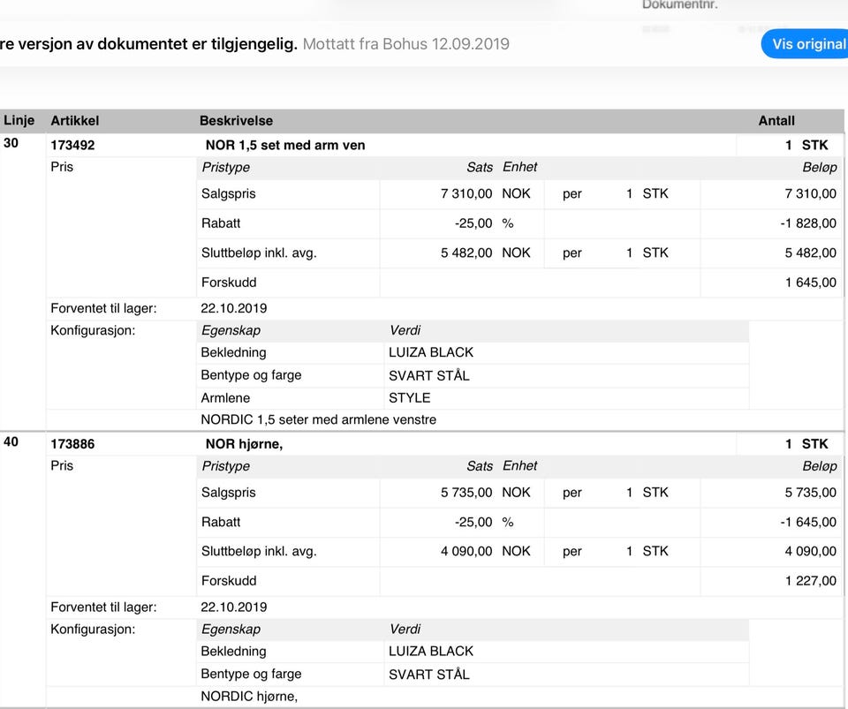Select the Dokumentnr. label at top

coord(680,5)
